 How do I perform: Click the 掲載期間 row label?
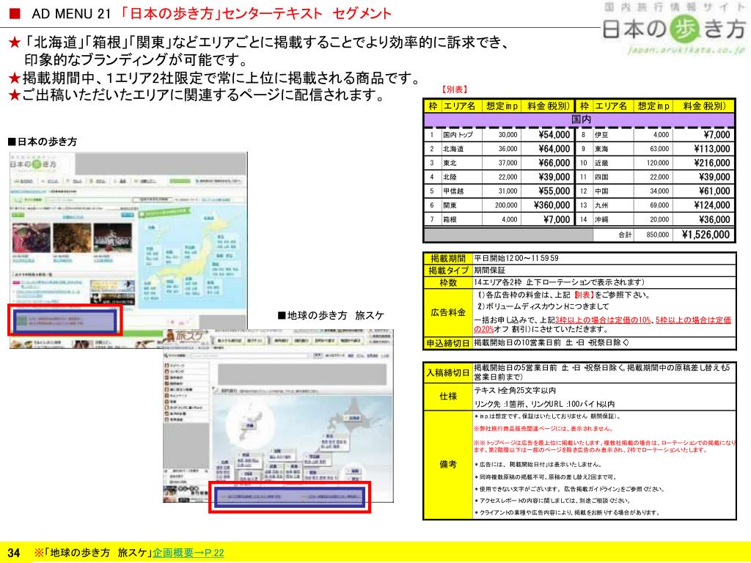(x=448, y=259)
